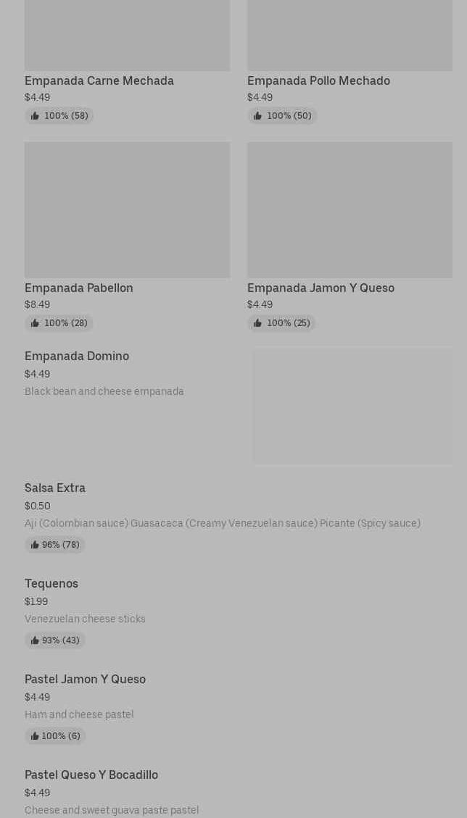Click thumbs-up icon under Empanada Carne Mechada
Image resolution: width=467 pixels, height=818 pixels.
point(35,116)
